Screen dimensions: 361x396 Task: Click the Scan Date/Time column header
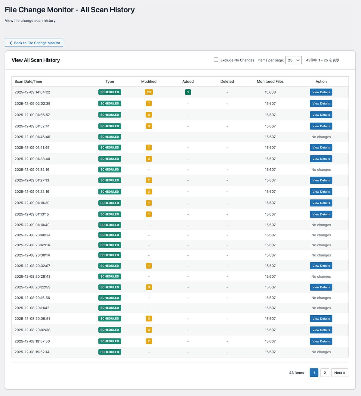(28, 81)
